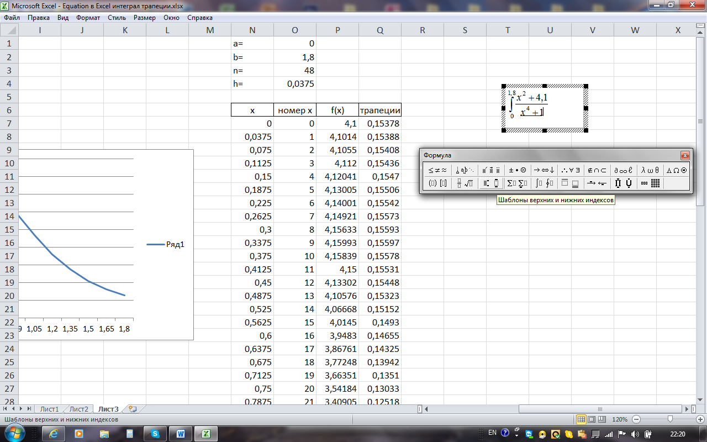The image size is (707, 442).
Task: Open the embellishments palette in Формула toolbar
Action: (491, 170)
